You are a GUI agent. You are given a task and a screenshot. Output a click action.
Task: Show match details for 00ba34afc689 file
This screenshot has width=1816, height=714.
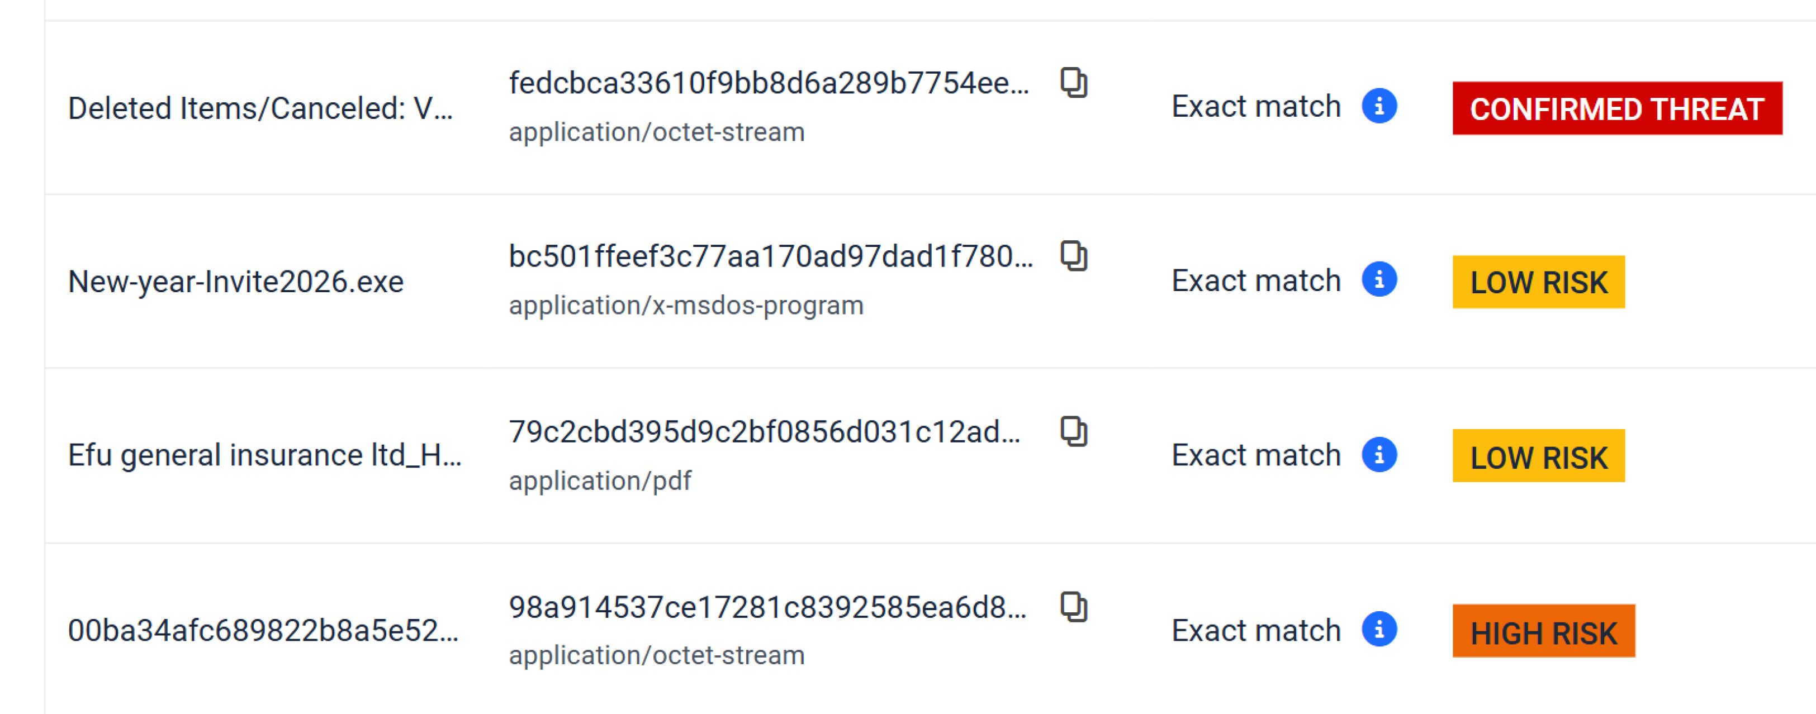1379,630
